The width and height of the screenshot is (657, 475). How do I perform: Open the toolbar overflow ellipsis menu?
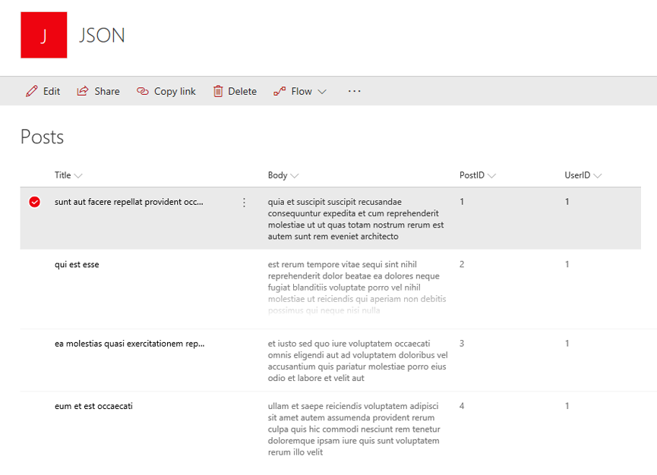(354, 91)
